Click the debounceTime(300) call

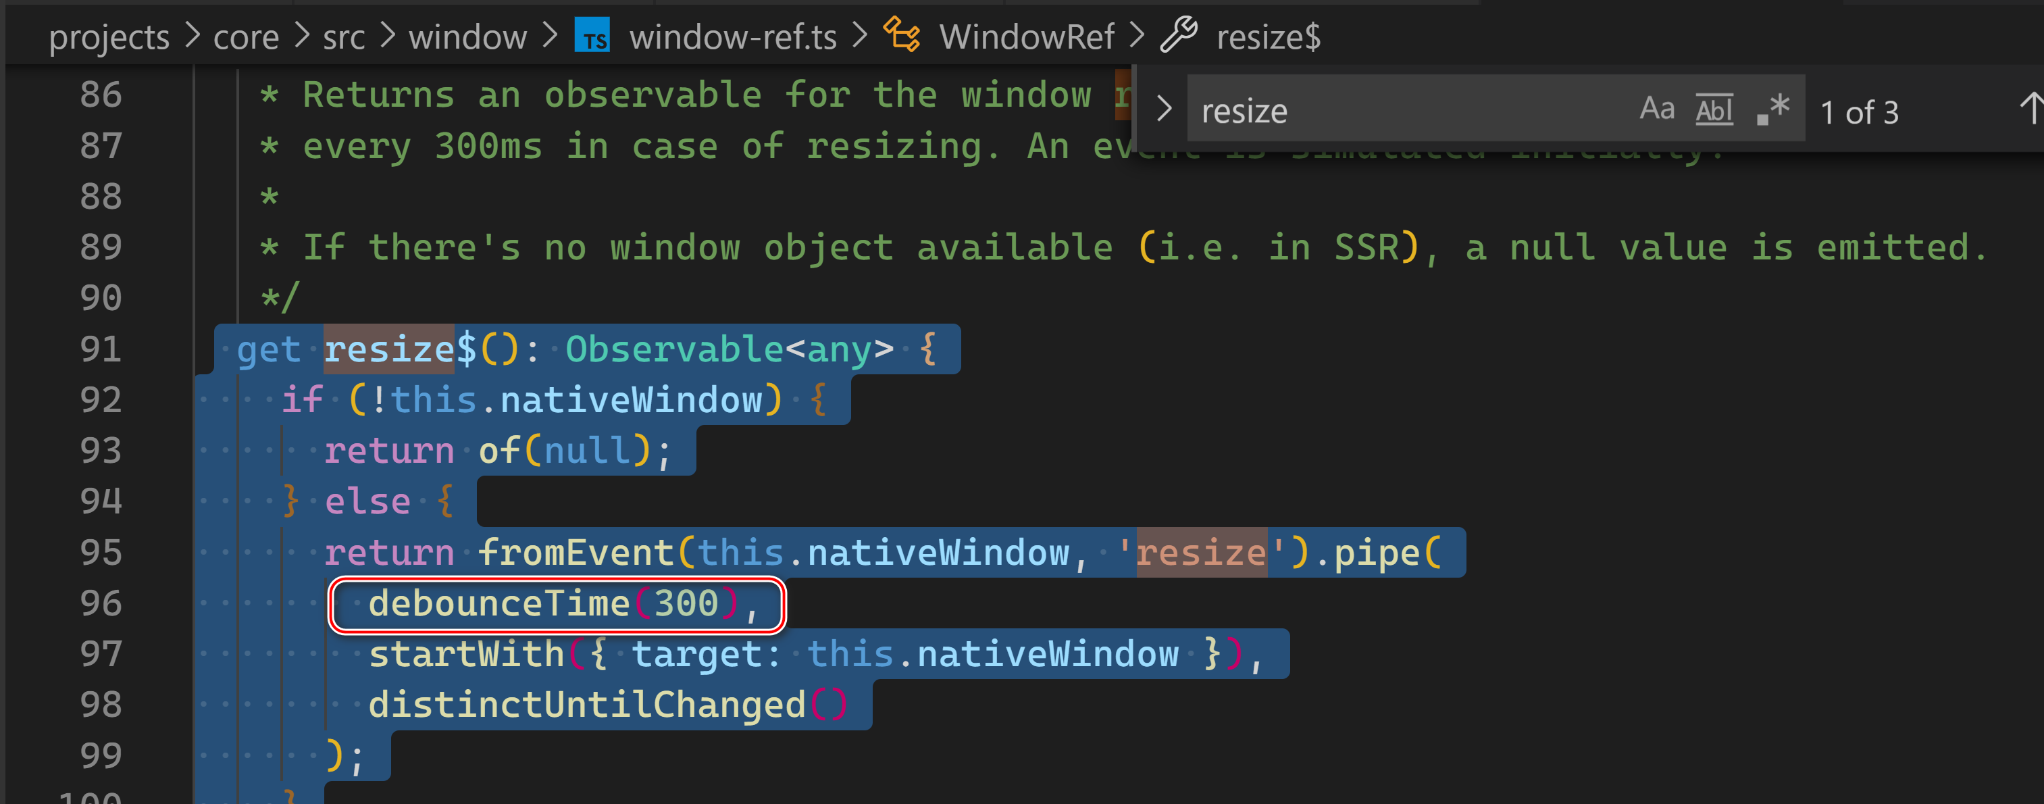pos(544,604)
